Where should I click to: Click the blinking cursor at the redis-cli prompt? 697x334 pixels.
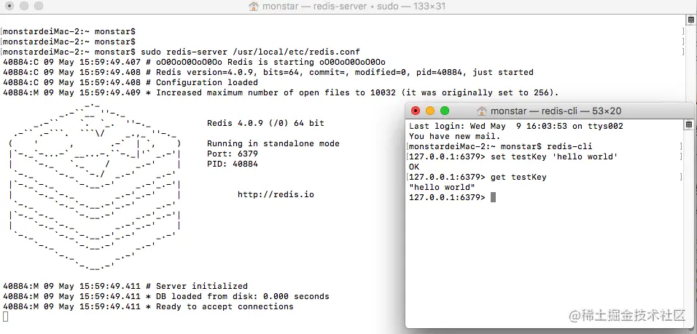(493, 198)
